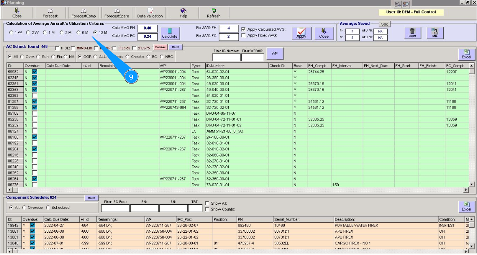This screenshot has height=255, width=477.
Task: Tick the Show Counts checkbox
Action: [207, 209]
